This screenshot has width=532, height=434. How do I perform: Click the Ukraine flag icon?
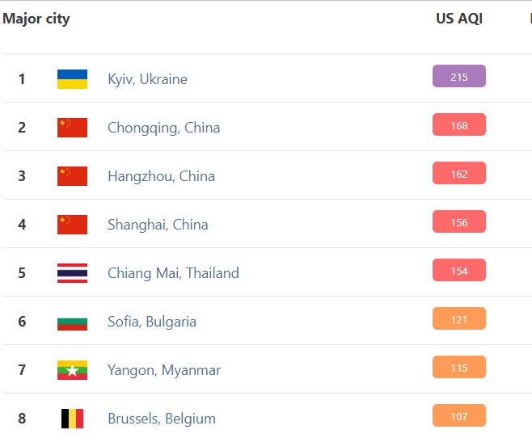[72, 79]
